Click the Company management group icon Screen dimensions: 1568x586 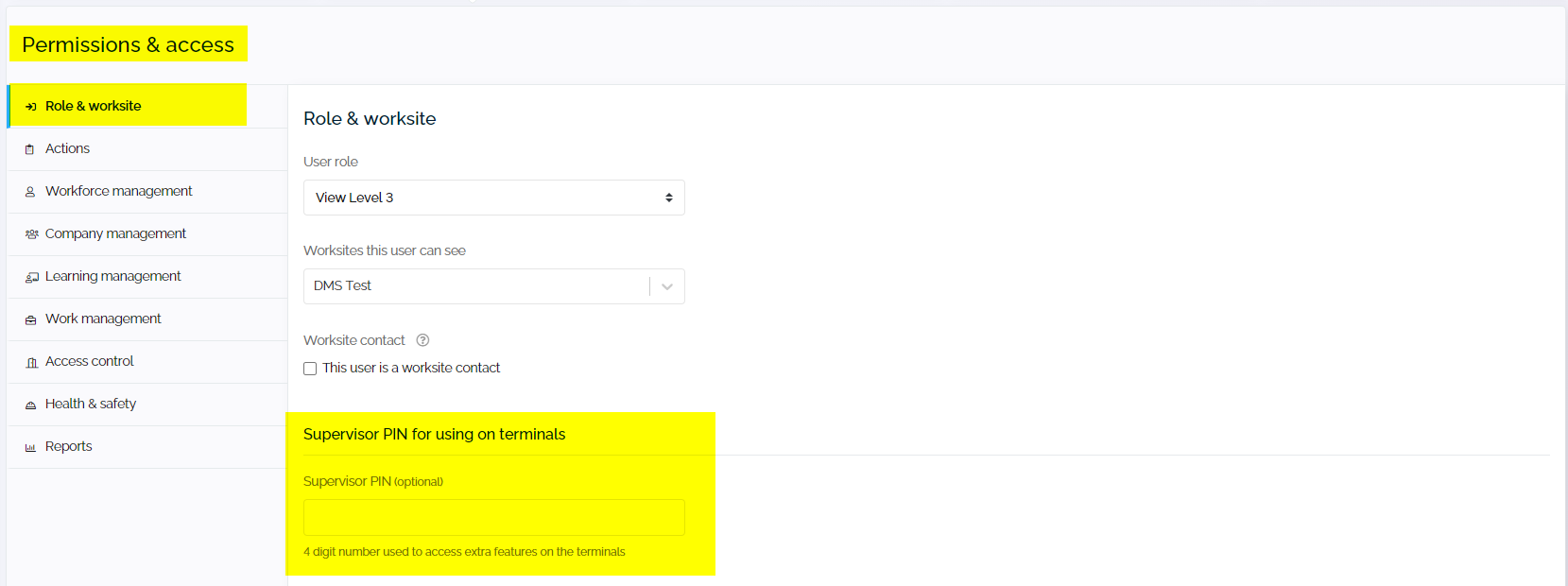(x=31, y=234)
